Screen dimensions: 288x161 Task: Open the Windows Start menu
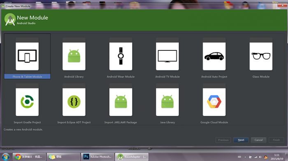(x=5, y=157)
